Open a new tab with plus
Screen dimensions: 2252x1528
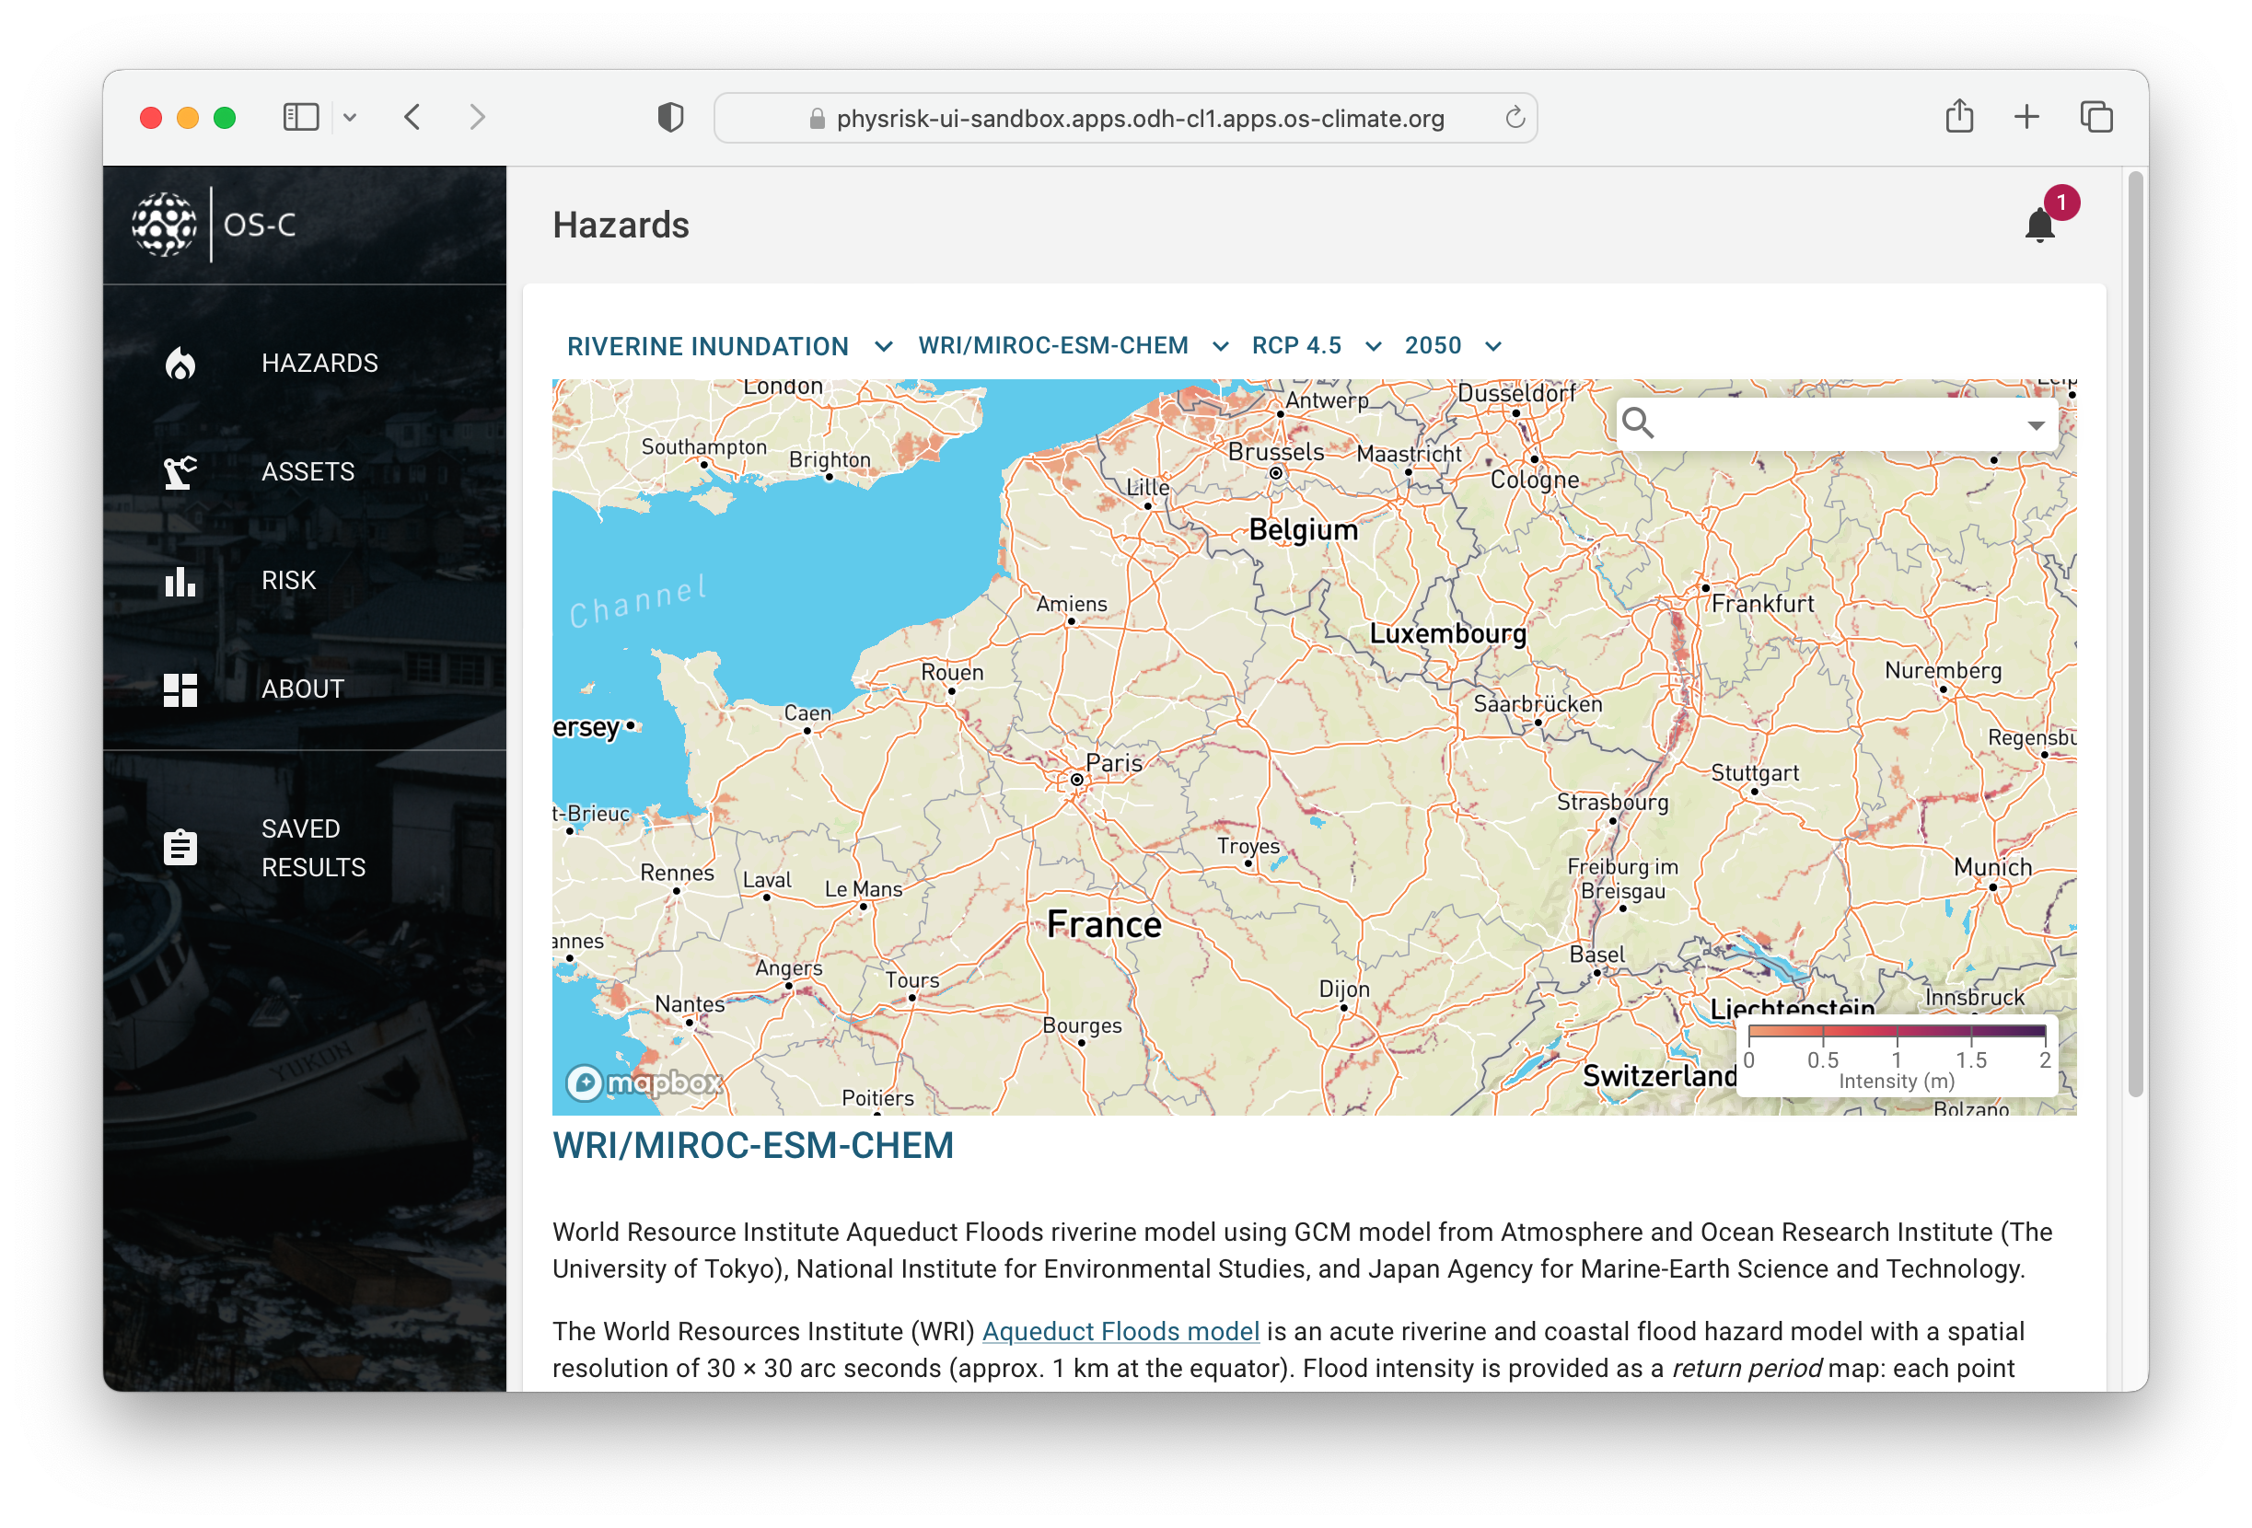2026,117
